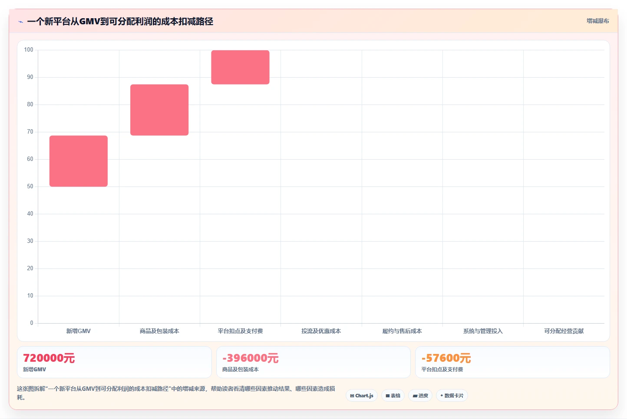Click the 新增GMV axis label
The width and height of the screenshot is (627, 419).
pyautogui.click(x=79, y=331)
